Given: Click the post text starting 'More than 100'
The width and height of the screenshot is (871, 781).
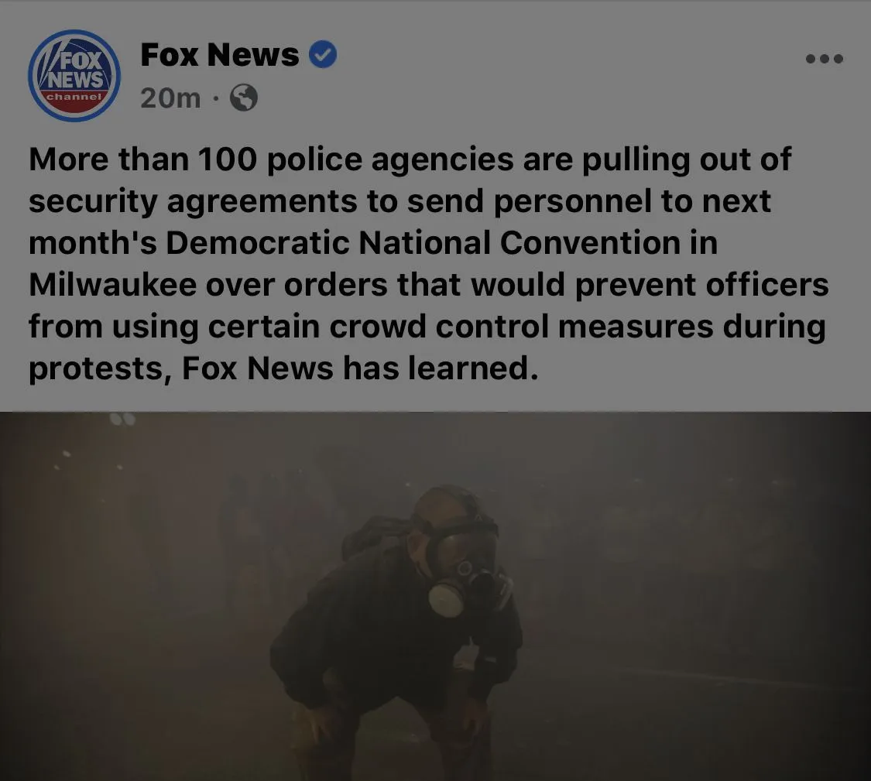Looking at the screenshot, I should pyautogui.click(x=429, y=263).
